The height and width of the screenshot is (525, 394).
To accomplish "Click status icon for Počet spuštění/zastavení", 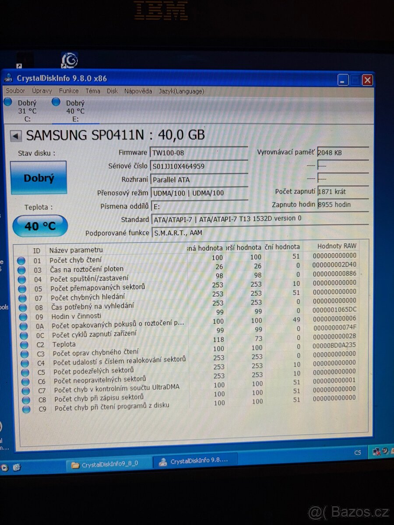I will coord(21,280).
